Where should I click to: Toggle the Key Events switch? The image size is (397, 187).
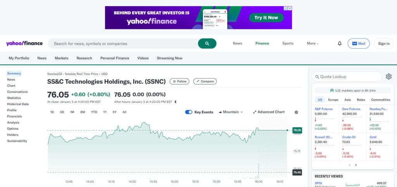click(189, 112)
